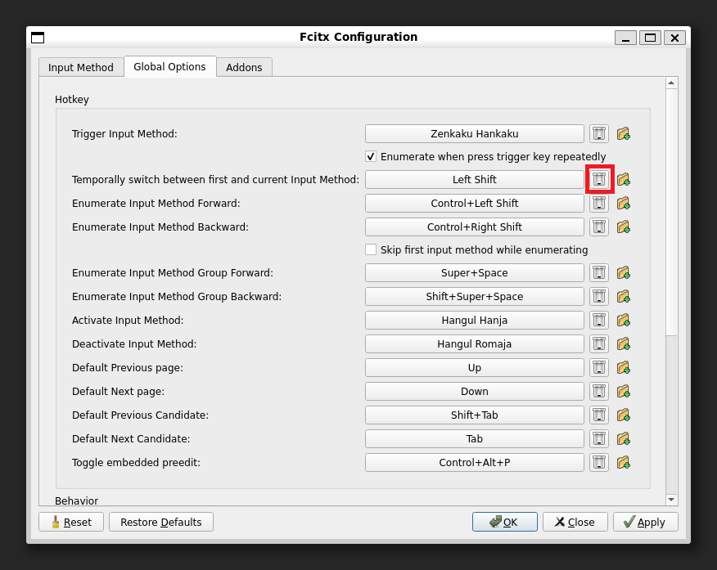Clear Enumerate Input Method Group Forward hotkey

point(598,272)
